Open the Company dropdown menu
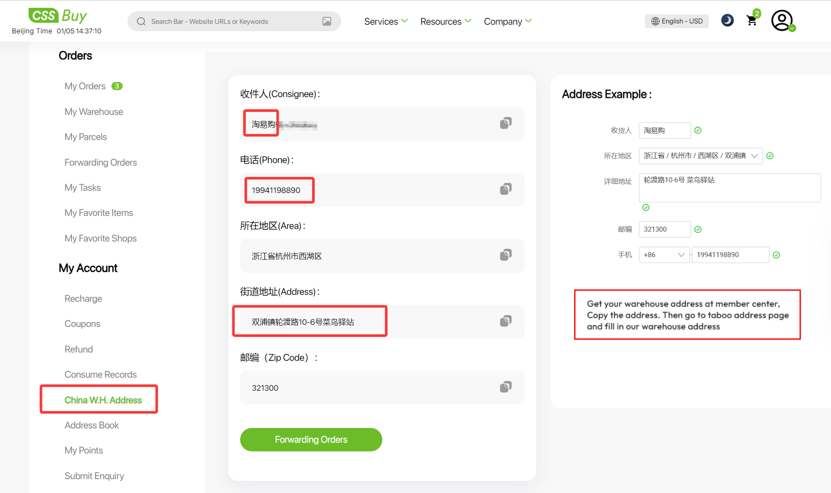831x493 pixels. [507, 21]
